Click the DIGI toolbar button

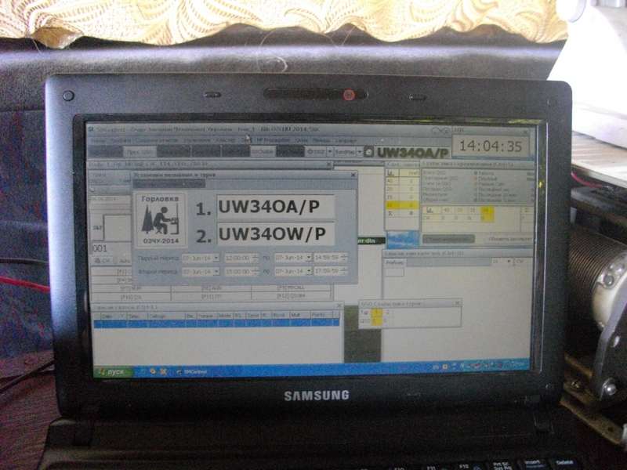click(316, 152)
